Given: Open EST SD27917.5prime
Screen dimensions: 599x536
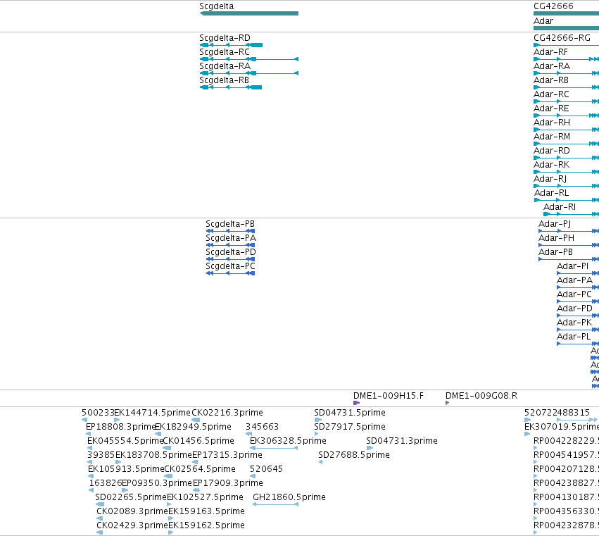Looking at the screenshot, I should 350,427.
